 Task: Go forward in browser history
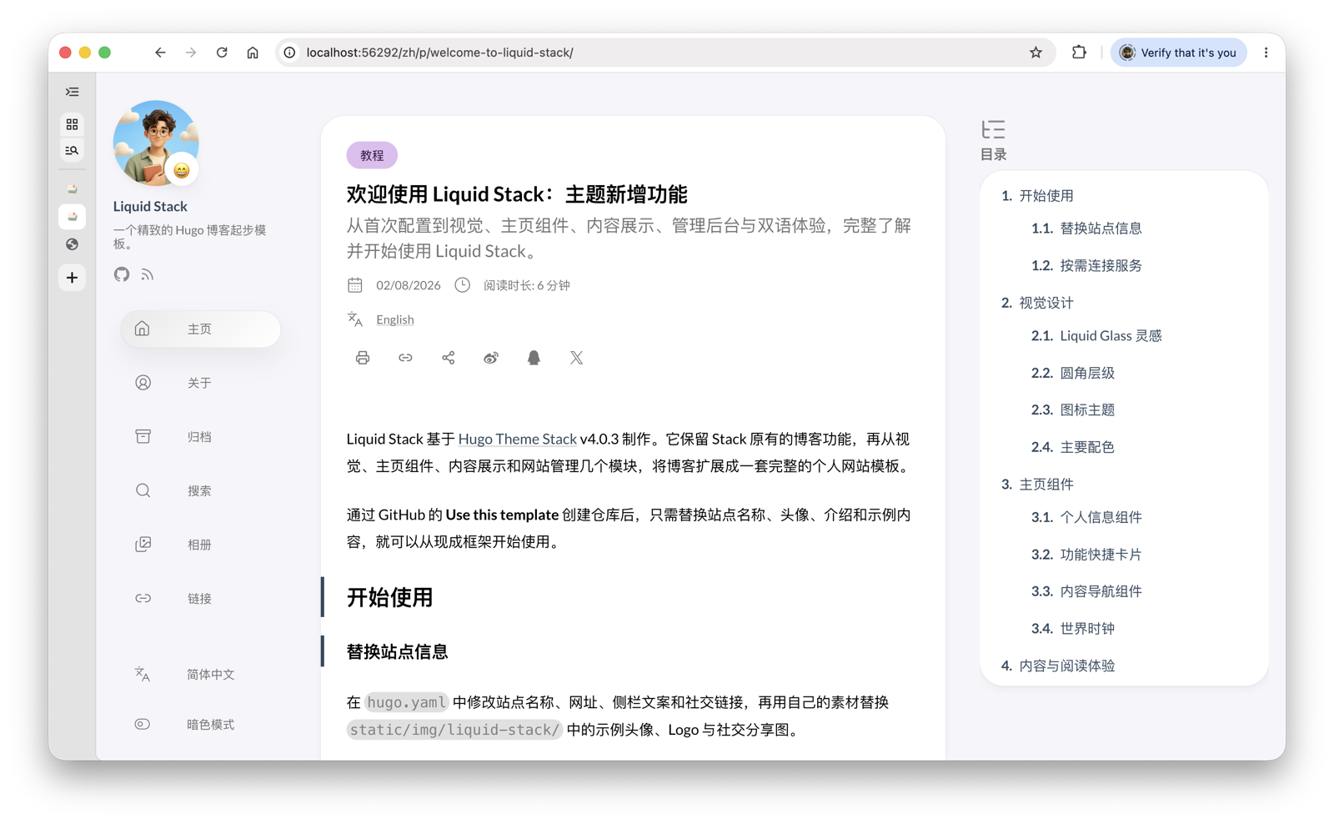pyautogui.click(x=191, y=53)
